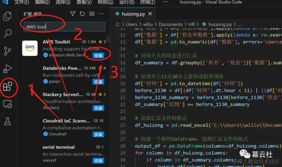Click the Cloudrail publisher verified badge
The width and height of the screenshot is (282, 167).
(46, 134)
